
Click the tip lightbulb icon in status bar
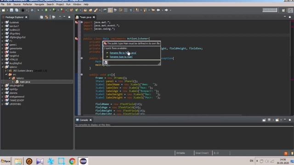(292, 154)
